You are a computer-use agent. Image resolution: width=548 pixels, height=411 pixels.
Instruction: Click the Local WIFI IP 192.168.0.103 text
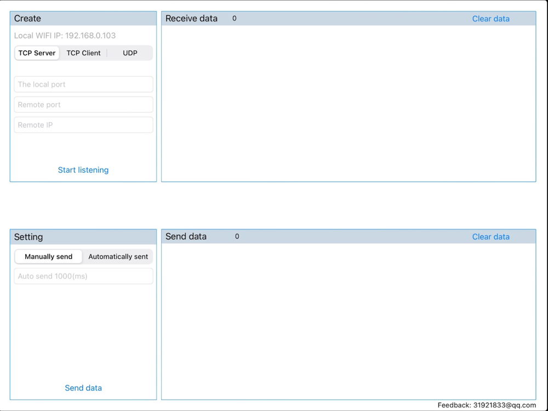pos(65,36)
